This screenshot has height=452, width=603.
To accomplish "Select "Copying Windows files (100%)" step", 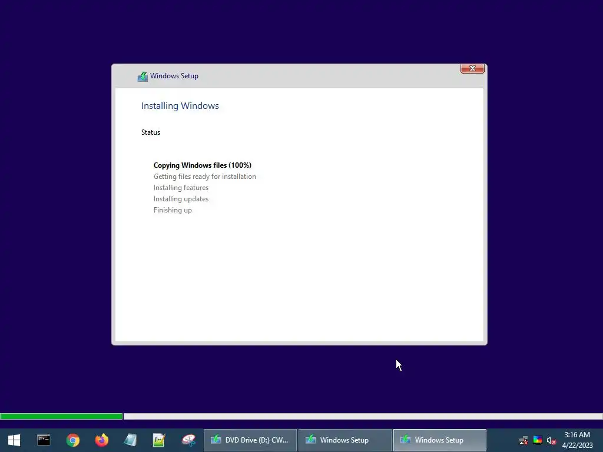I will tap(203, 165).
